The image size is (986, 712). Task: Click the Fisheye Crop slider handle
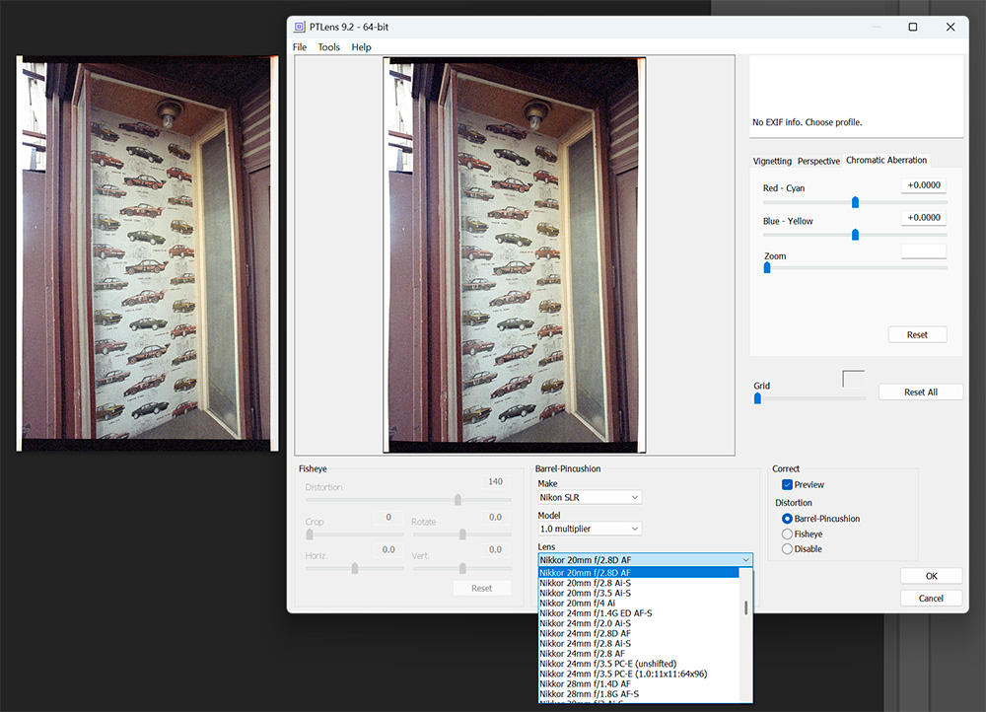pos(310,534)
